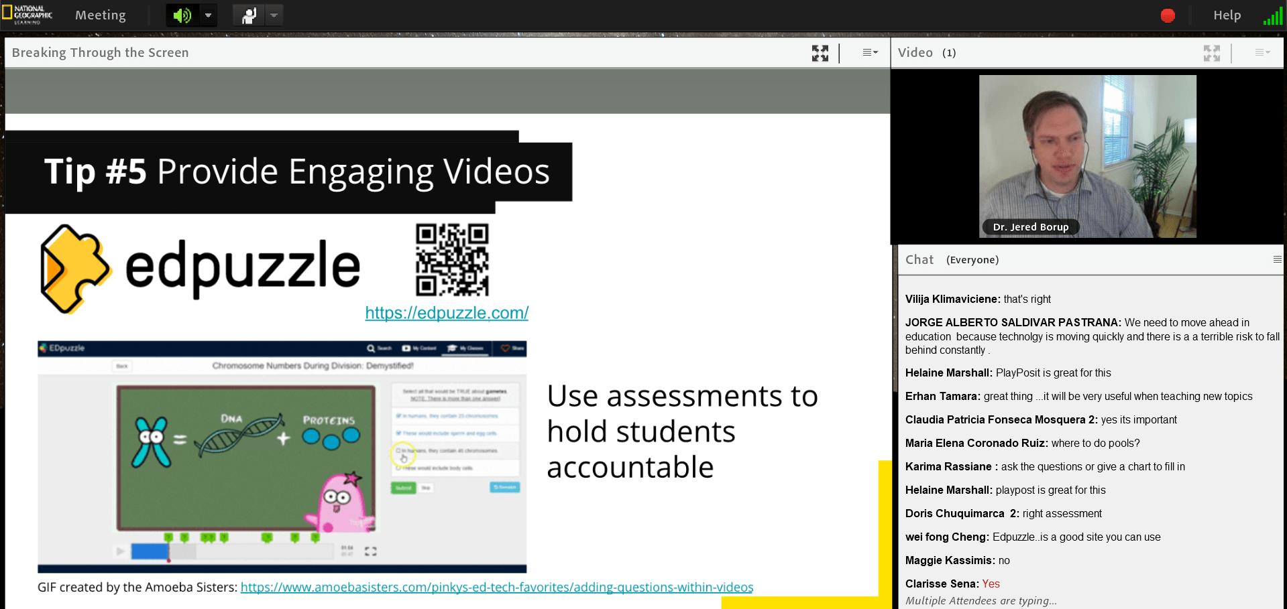Click the National Geographic Learning logo
This screenshot has width=1287, height=609.
coord(27,14)
